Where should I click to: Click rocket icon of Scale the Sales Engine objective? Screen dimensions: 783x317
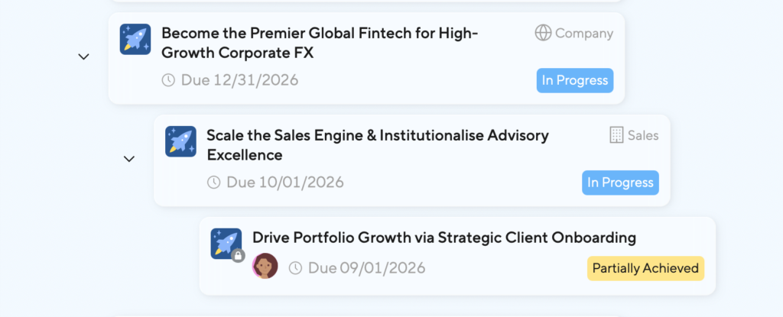click(180, 141)
